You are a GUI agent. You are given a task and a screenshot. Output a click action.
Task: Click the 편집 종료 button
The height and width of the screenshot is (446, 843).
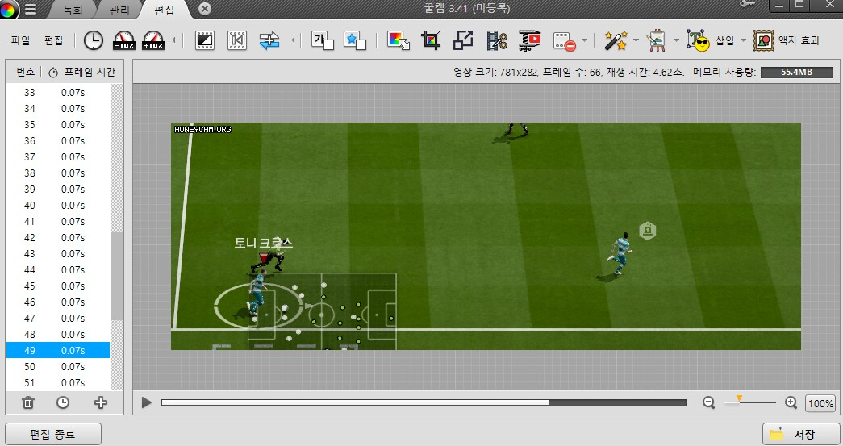click(x=53, y=433)
